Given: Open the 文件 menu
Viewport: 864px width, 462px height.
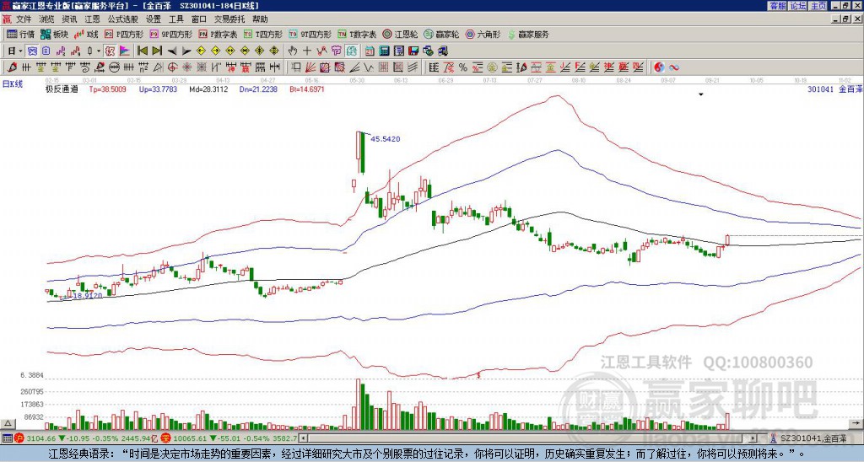Looking at the screenshot, I should 24,19.
